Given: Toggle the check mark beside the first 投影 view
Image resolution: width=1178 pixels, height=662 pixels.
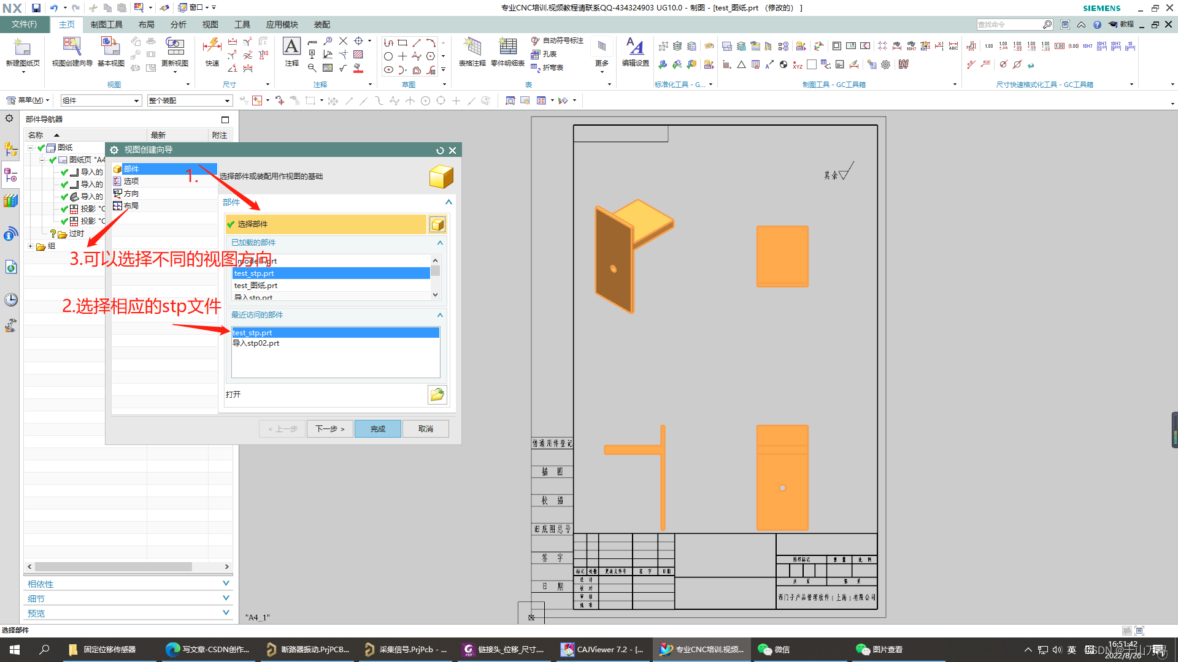Looking at the screenshot, I should tap(64, 209).
